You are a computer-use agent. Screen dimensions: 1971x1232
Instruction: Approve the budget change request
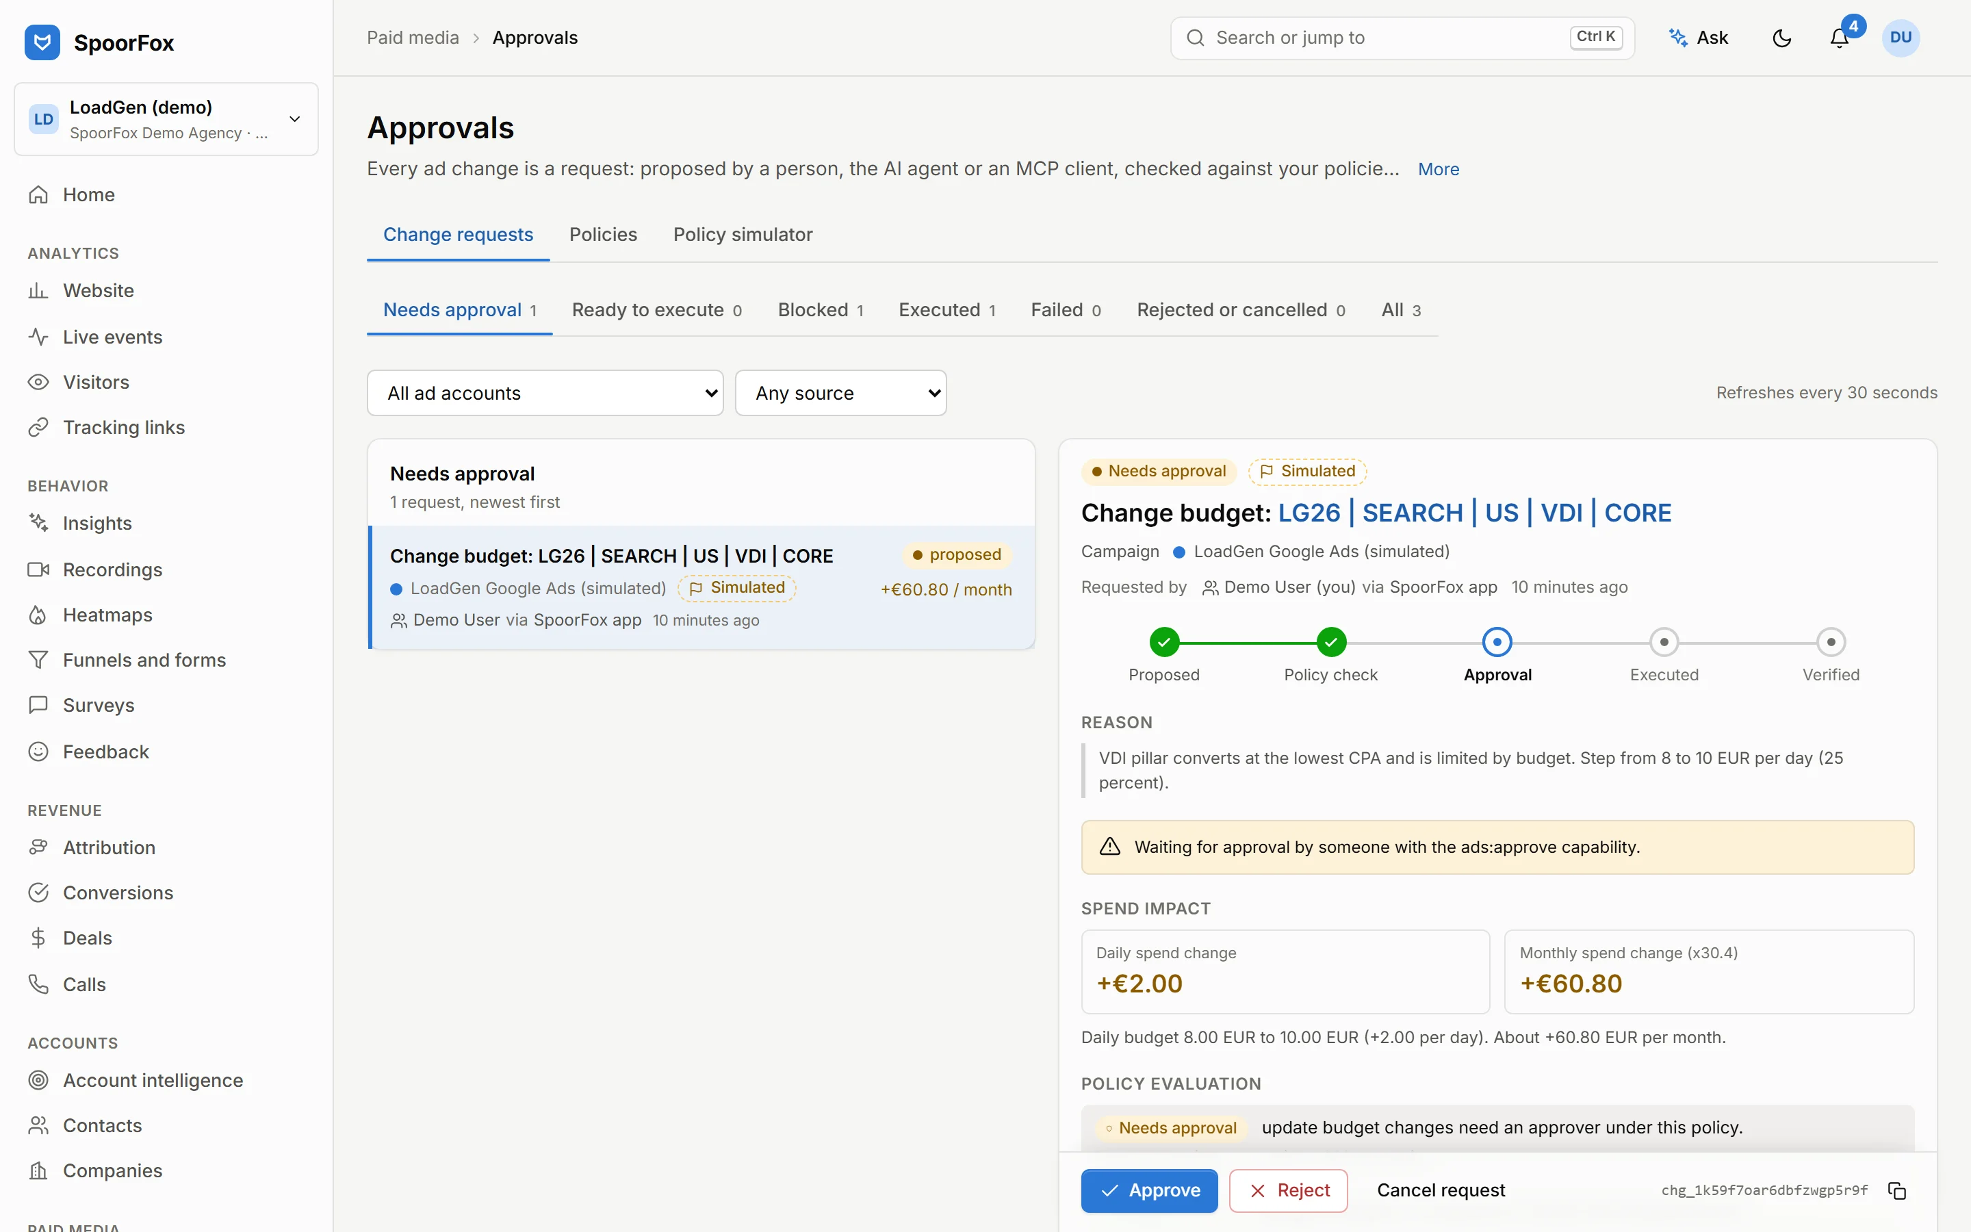(1149, 1190)
